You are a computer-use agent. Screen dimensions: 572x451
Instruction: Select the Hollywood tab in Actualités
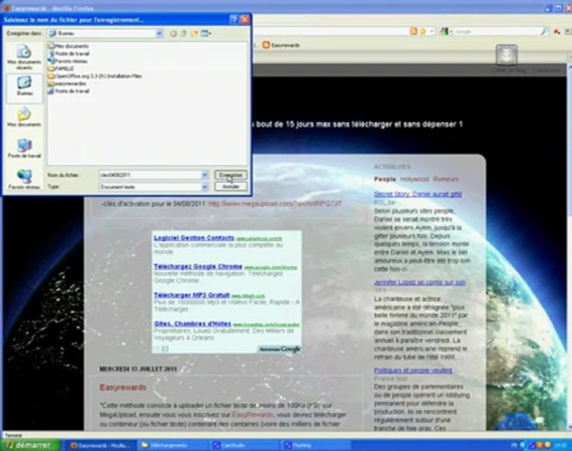pos(415,179)
